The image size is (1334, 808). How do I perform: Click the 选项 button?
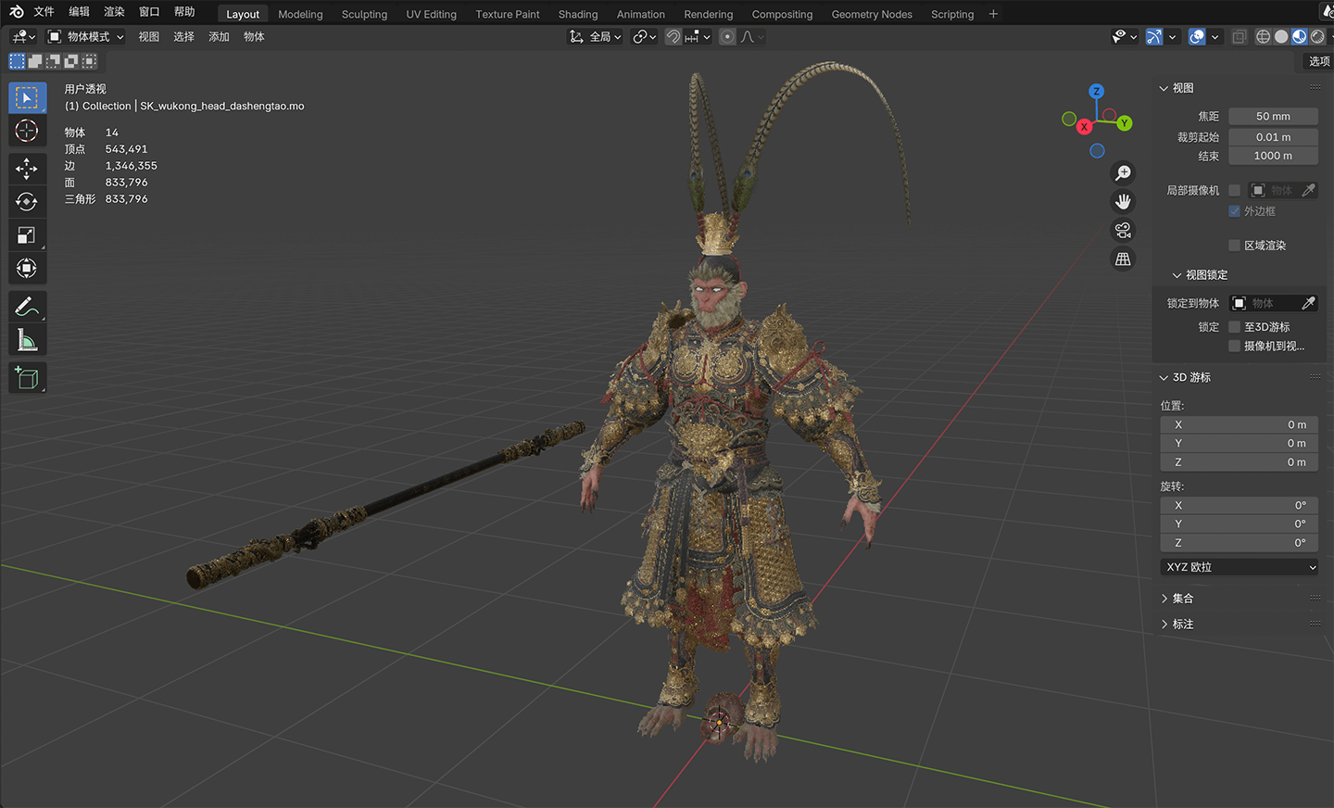(x=1318, y=61)
